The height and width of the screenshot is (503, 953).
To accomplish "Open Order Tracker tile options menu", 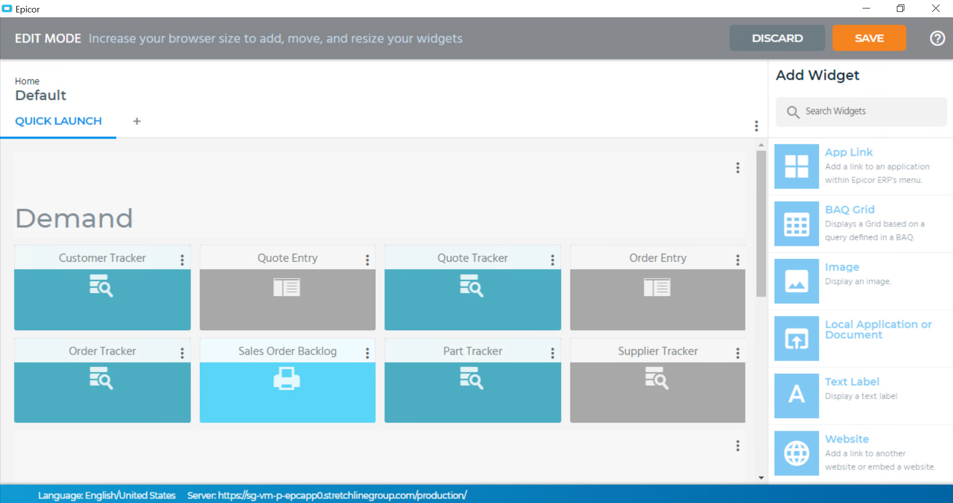I will pos(182,353).
